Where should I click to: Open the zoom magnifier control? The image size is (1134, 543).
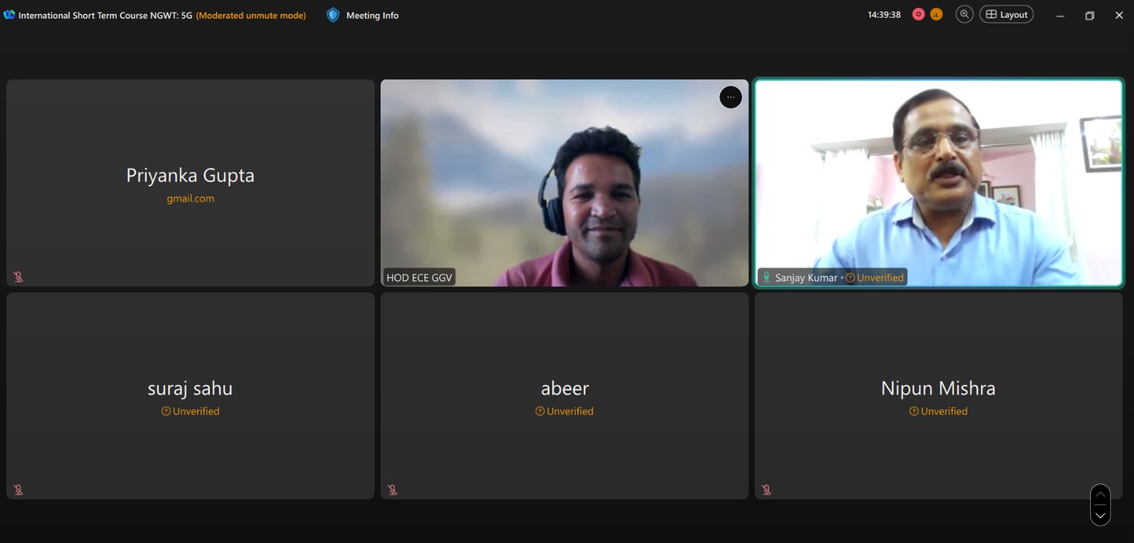coord(965,14)
